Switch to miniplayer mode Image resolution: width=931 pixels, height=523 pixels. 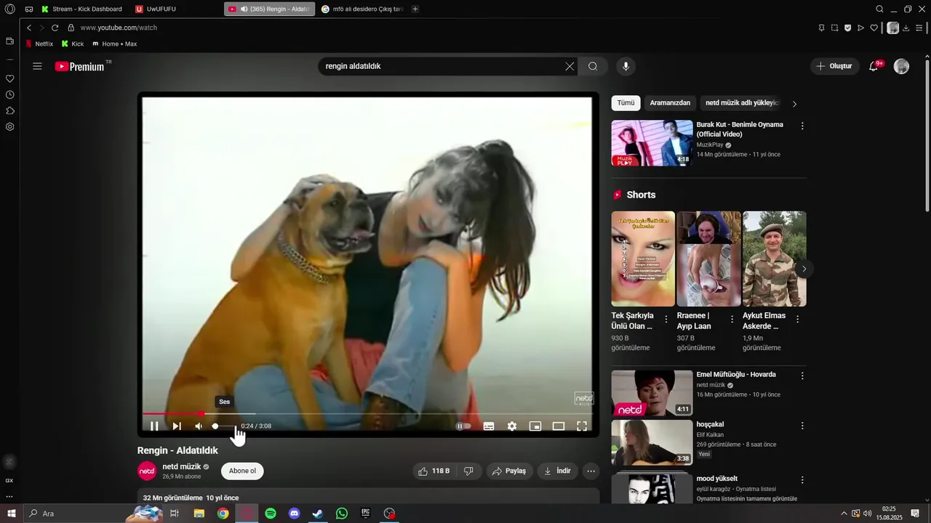(x=535, y=426)
